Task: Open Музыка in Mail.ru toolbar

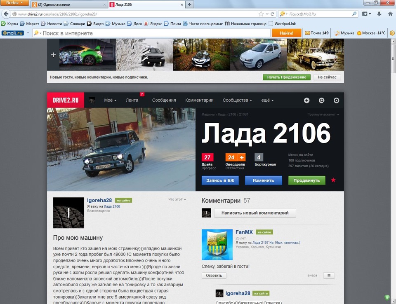Action: 344,33
